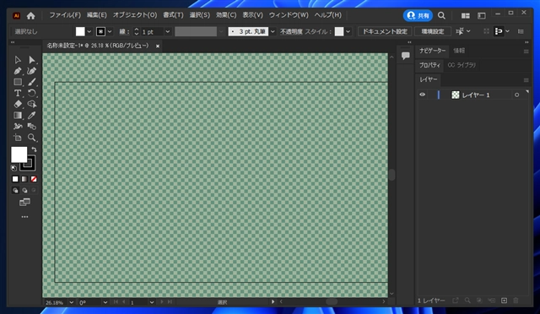Image resolution: width=540 pixels, height=314 pixels.
Task: Click the 不透明度 opacity link
Action: click(x=291, y=31)
